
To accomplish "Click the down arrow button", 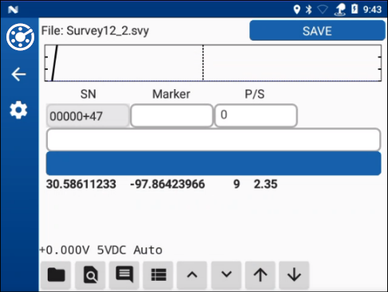I will pyautogui.click(x=294, y=274).
